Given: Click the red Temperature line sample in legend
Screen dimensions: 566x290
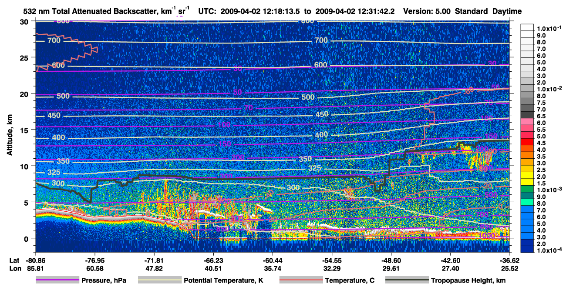Looking at the screenshot, I should 301,280.
